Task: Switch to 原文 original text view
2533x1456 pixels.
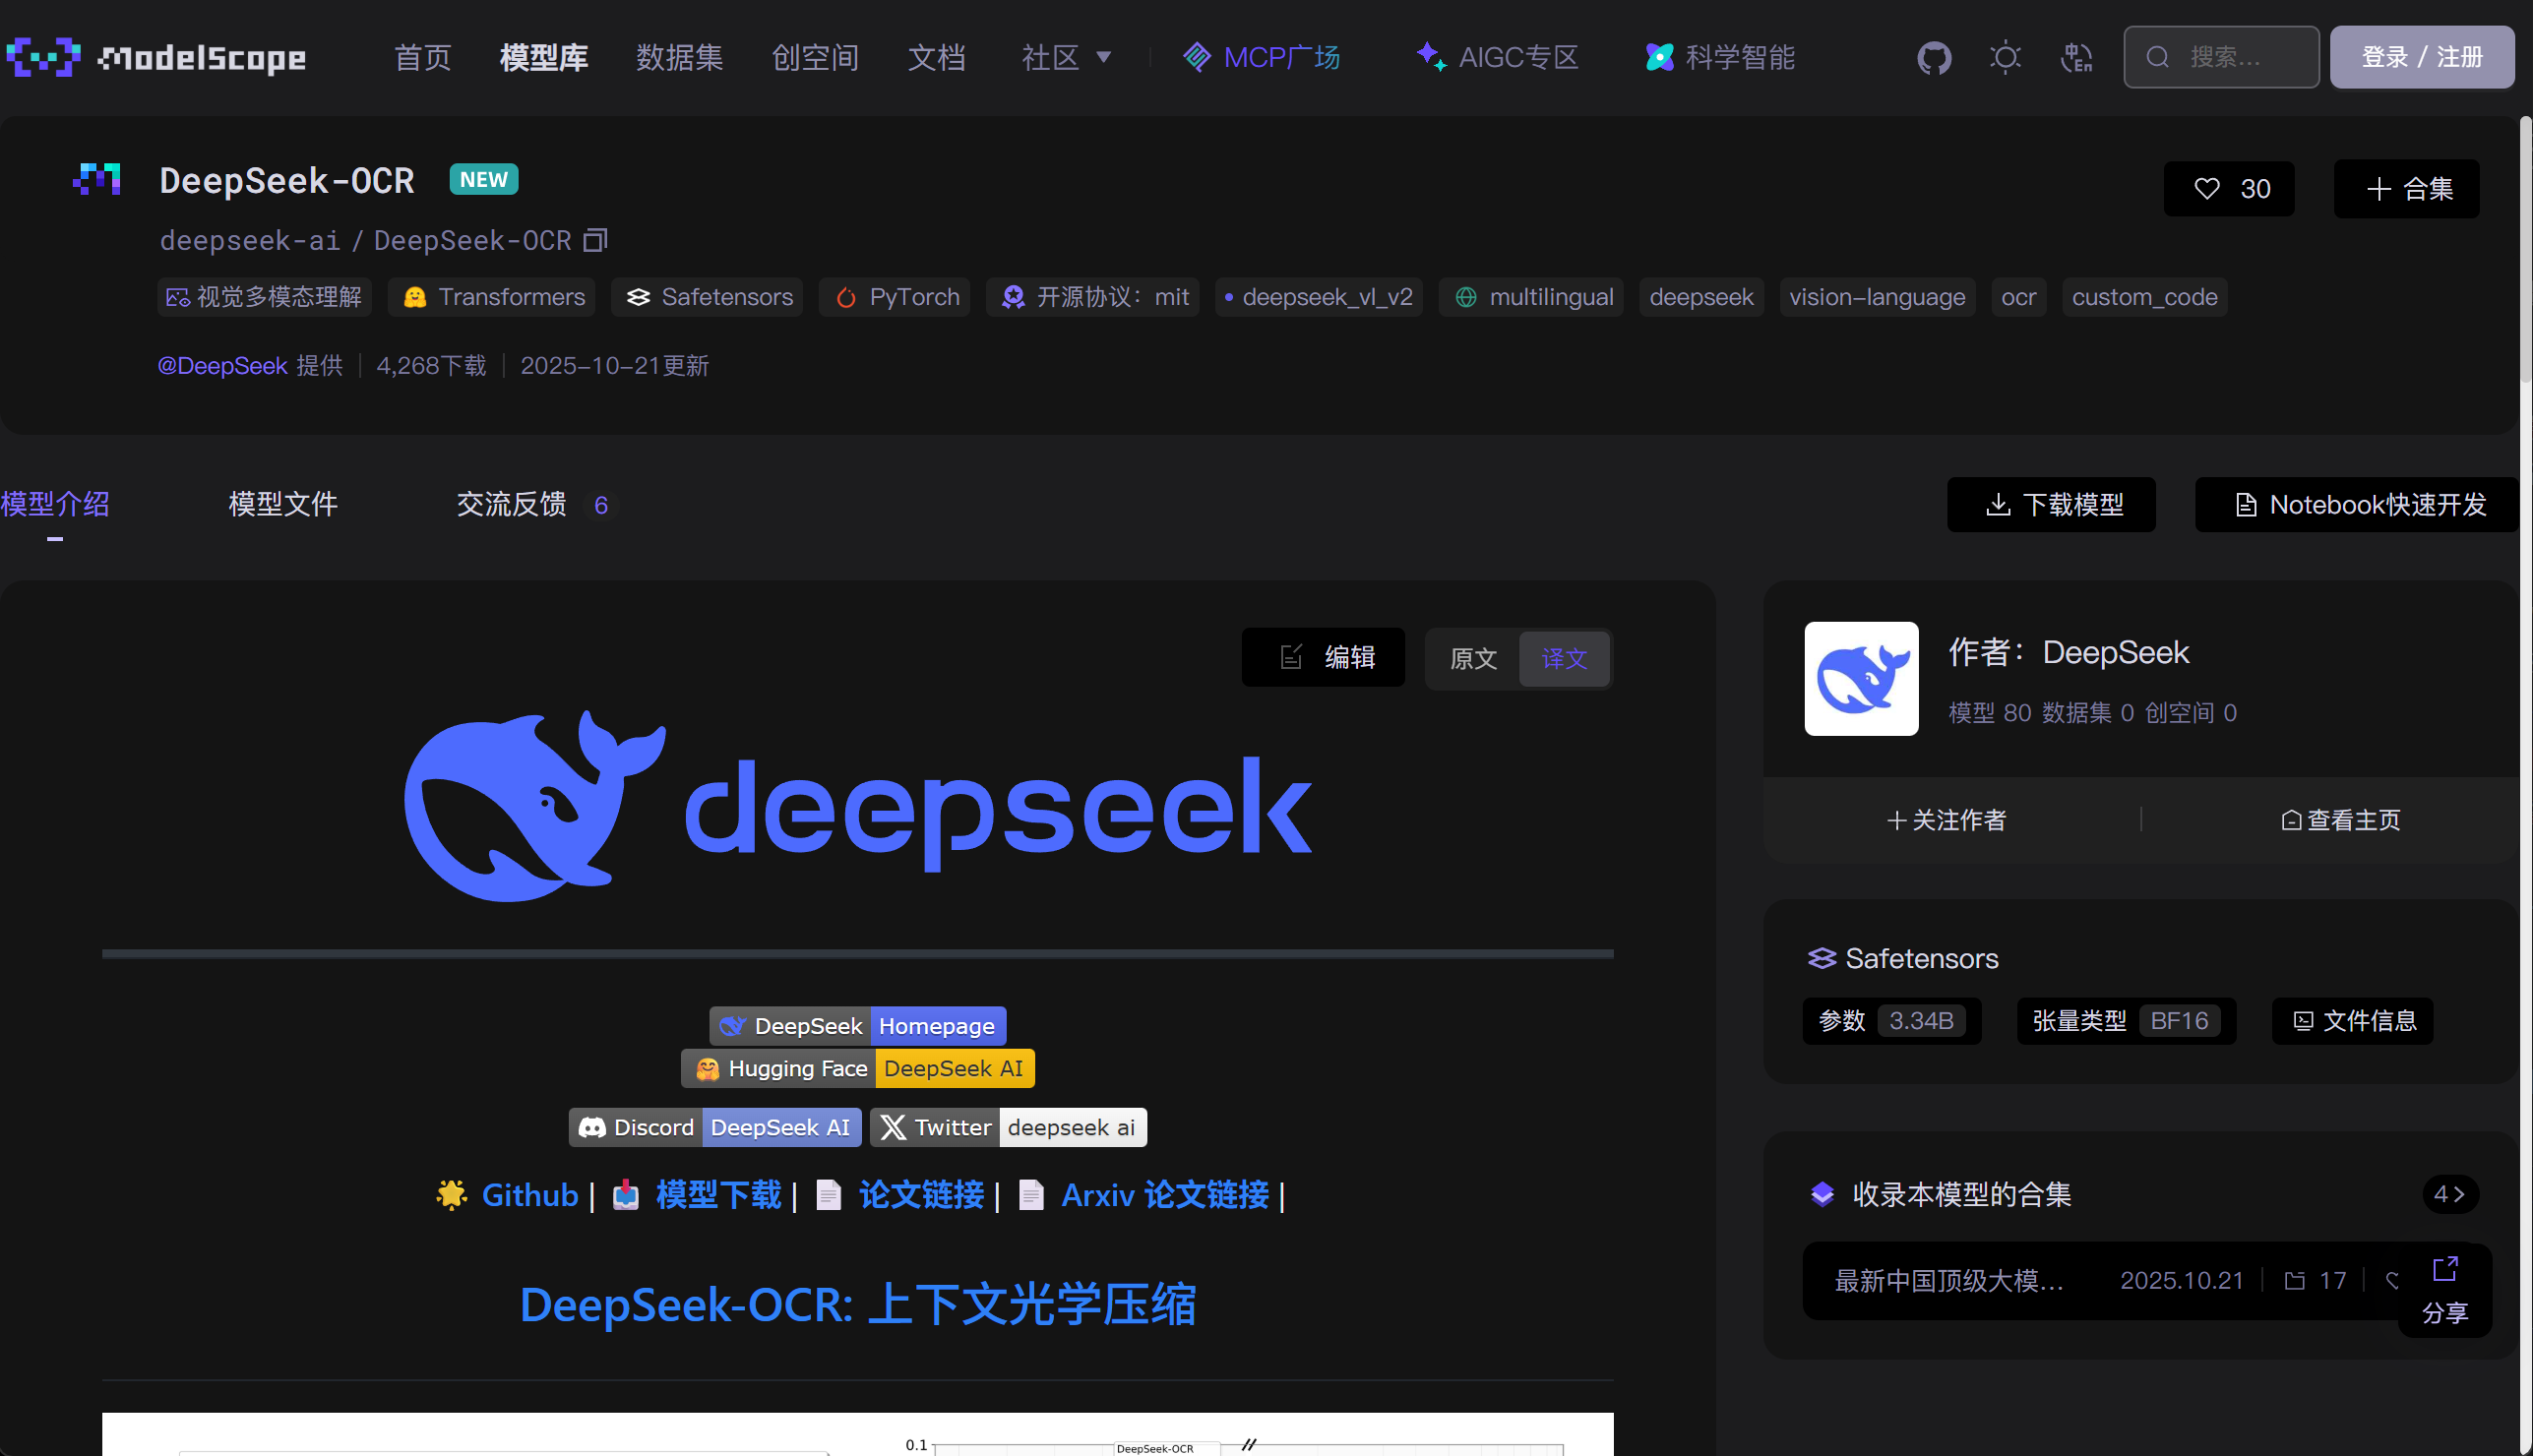Action: 1471,658
